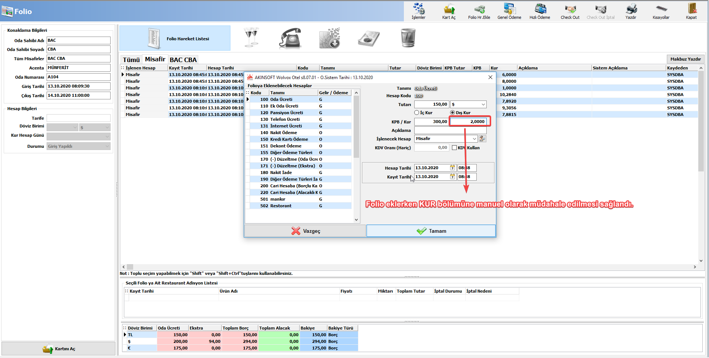The image size is (709, 358).
Task: Click the Açıklama input field in dialog
Action: click(450, 130)
